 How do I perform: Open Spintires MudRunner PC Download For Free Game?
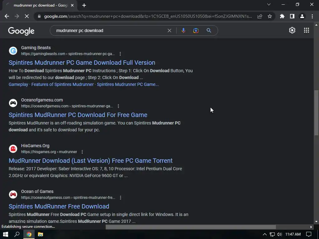pos(78,115)
